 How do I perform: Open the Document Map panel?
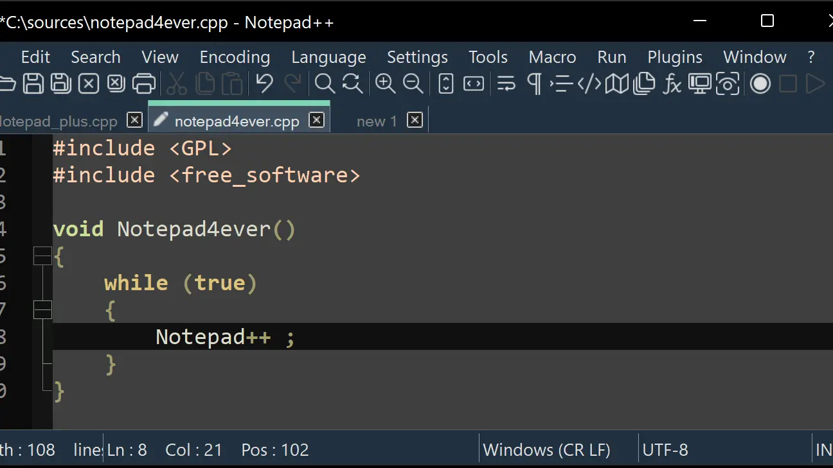click(617, 83)
